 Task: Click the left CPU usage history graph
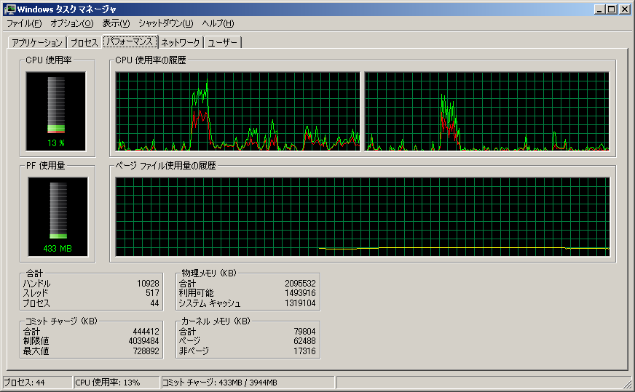pyautogui.click(x=238, y=111)
